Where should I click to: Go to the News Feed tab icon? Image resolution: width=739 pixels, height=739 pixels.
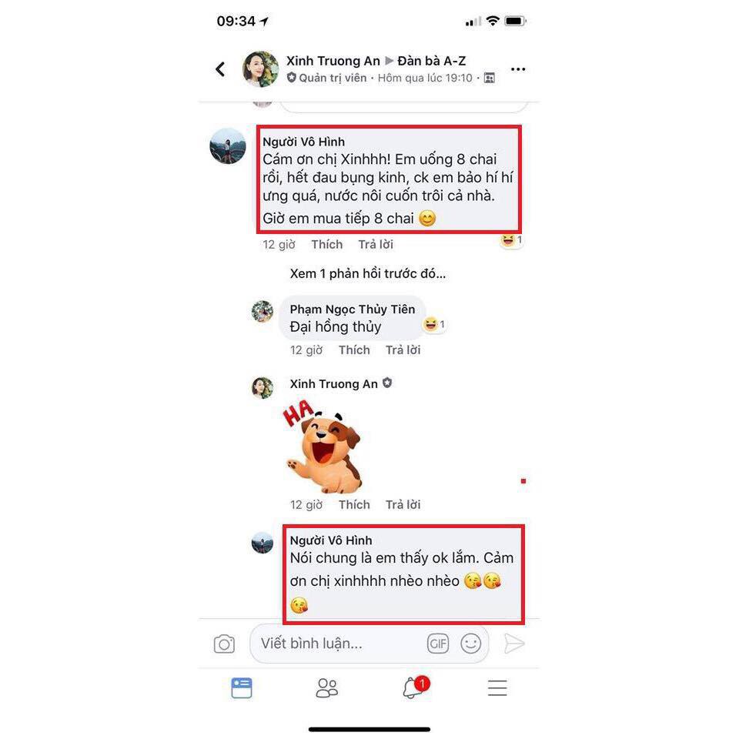[242, 688]
